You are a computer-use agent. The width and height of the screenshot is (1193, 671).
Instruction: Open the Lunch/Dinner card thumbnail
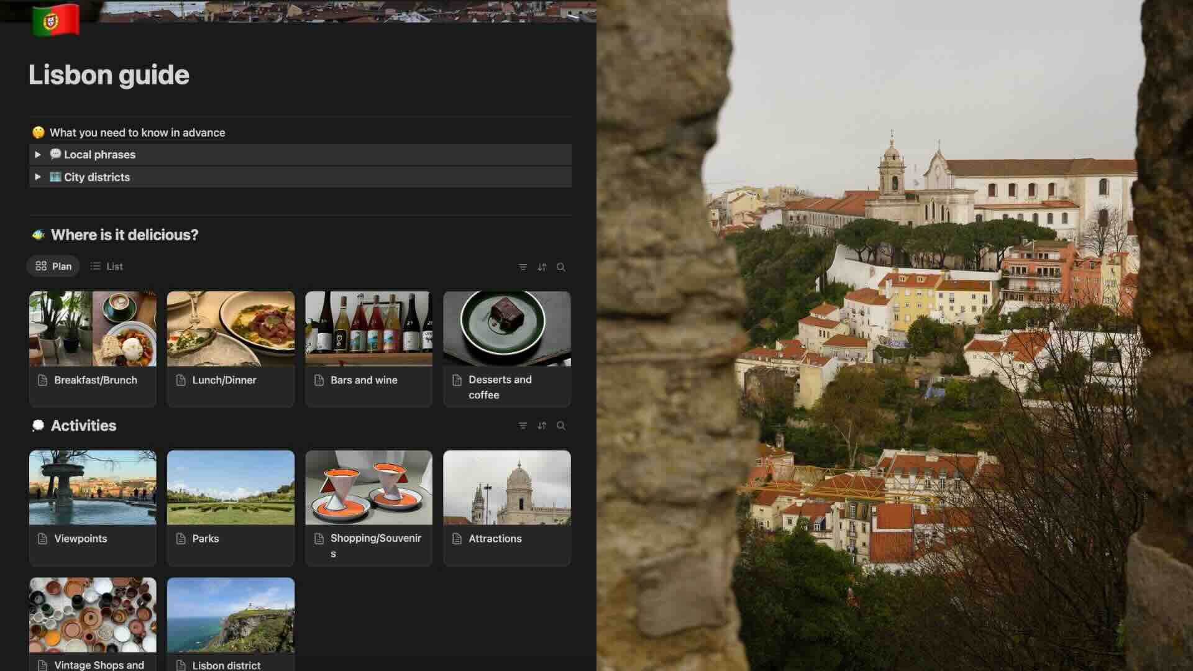(231, 329)
